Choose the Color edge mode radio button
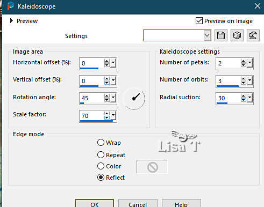This screenshot has height=207, width=264. tap(101, 166)
